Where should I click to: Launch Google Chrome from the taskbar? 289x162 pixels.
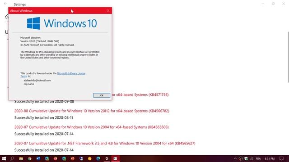(x=29, y=158)
